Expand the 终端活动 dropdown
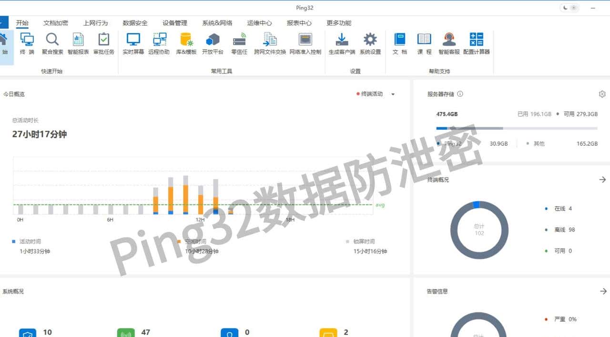 [393, 94]
